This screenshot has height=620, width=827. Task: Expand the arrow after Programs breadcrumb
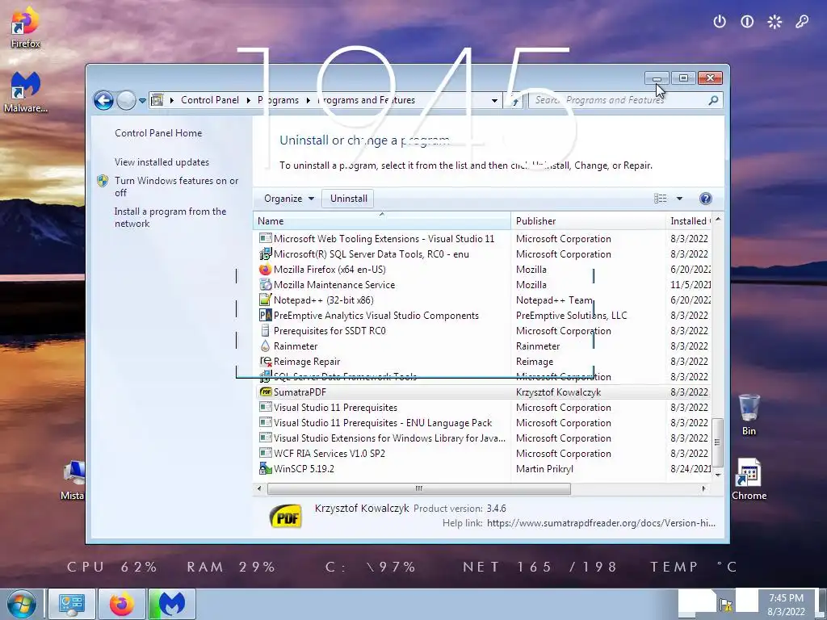(x=308, y=100)
